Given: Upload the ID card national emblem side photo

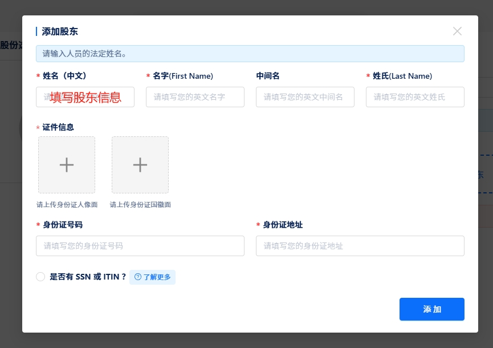Looking at the screenshot, I should coord(140,164).
